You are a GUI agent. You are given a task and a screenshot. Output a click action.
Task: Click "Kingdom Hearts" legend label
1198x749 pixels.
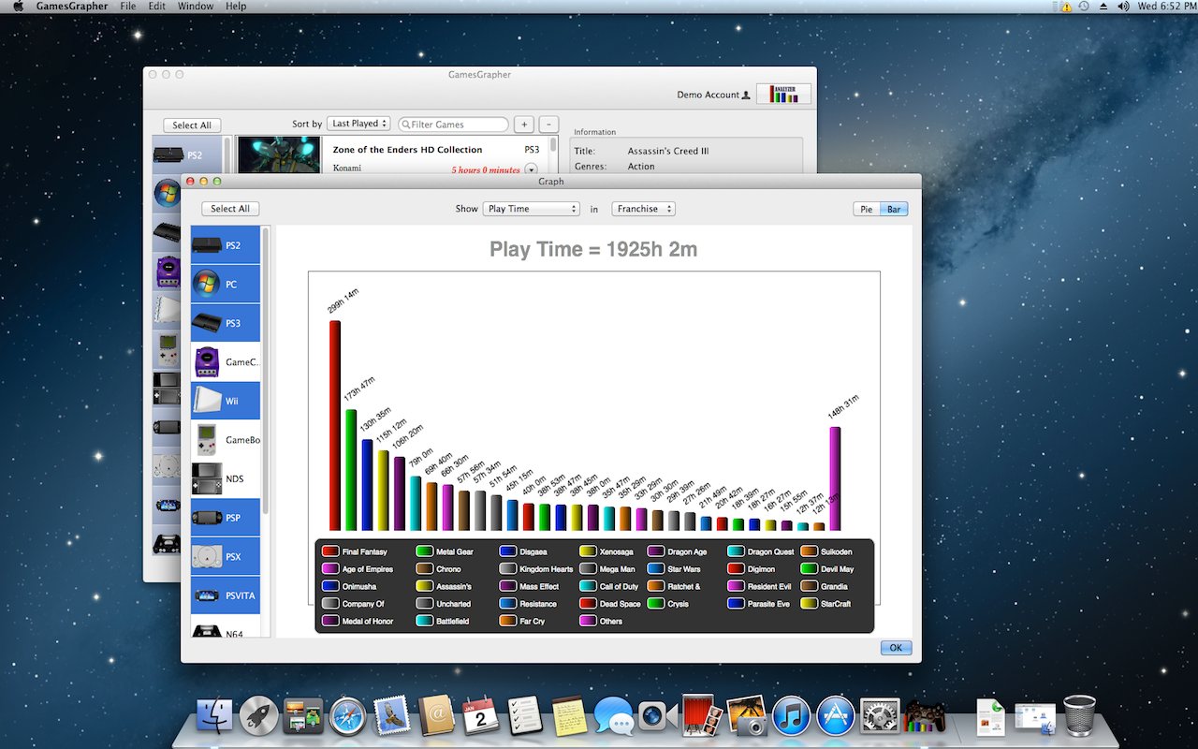547,569
